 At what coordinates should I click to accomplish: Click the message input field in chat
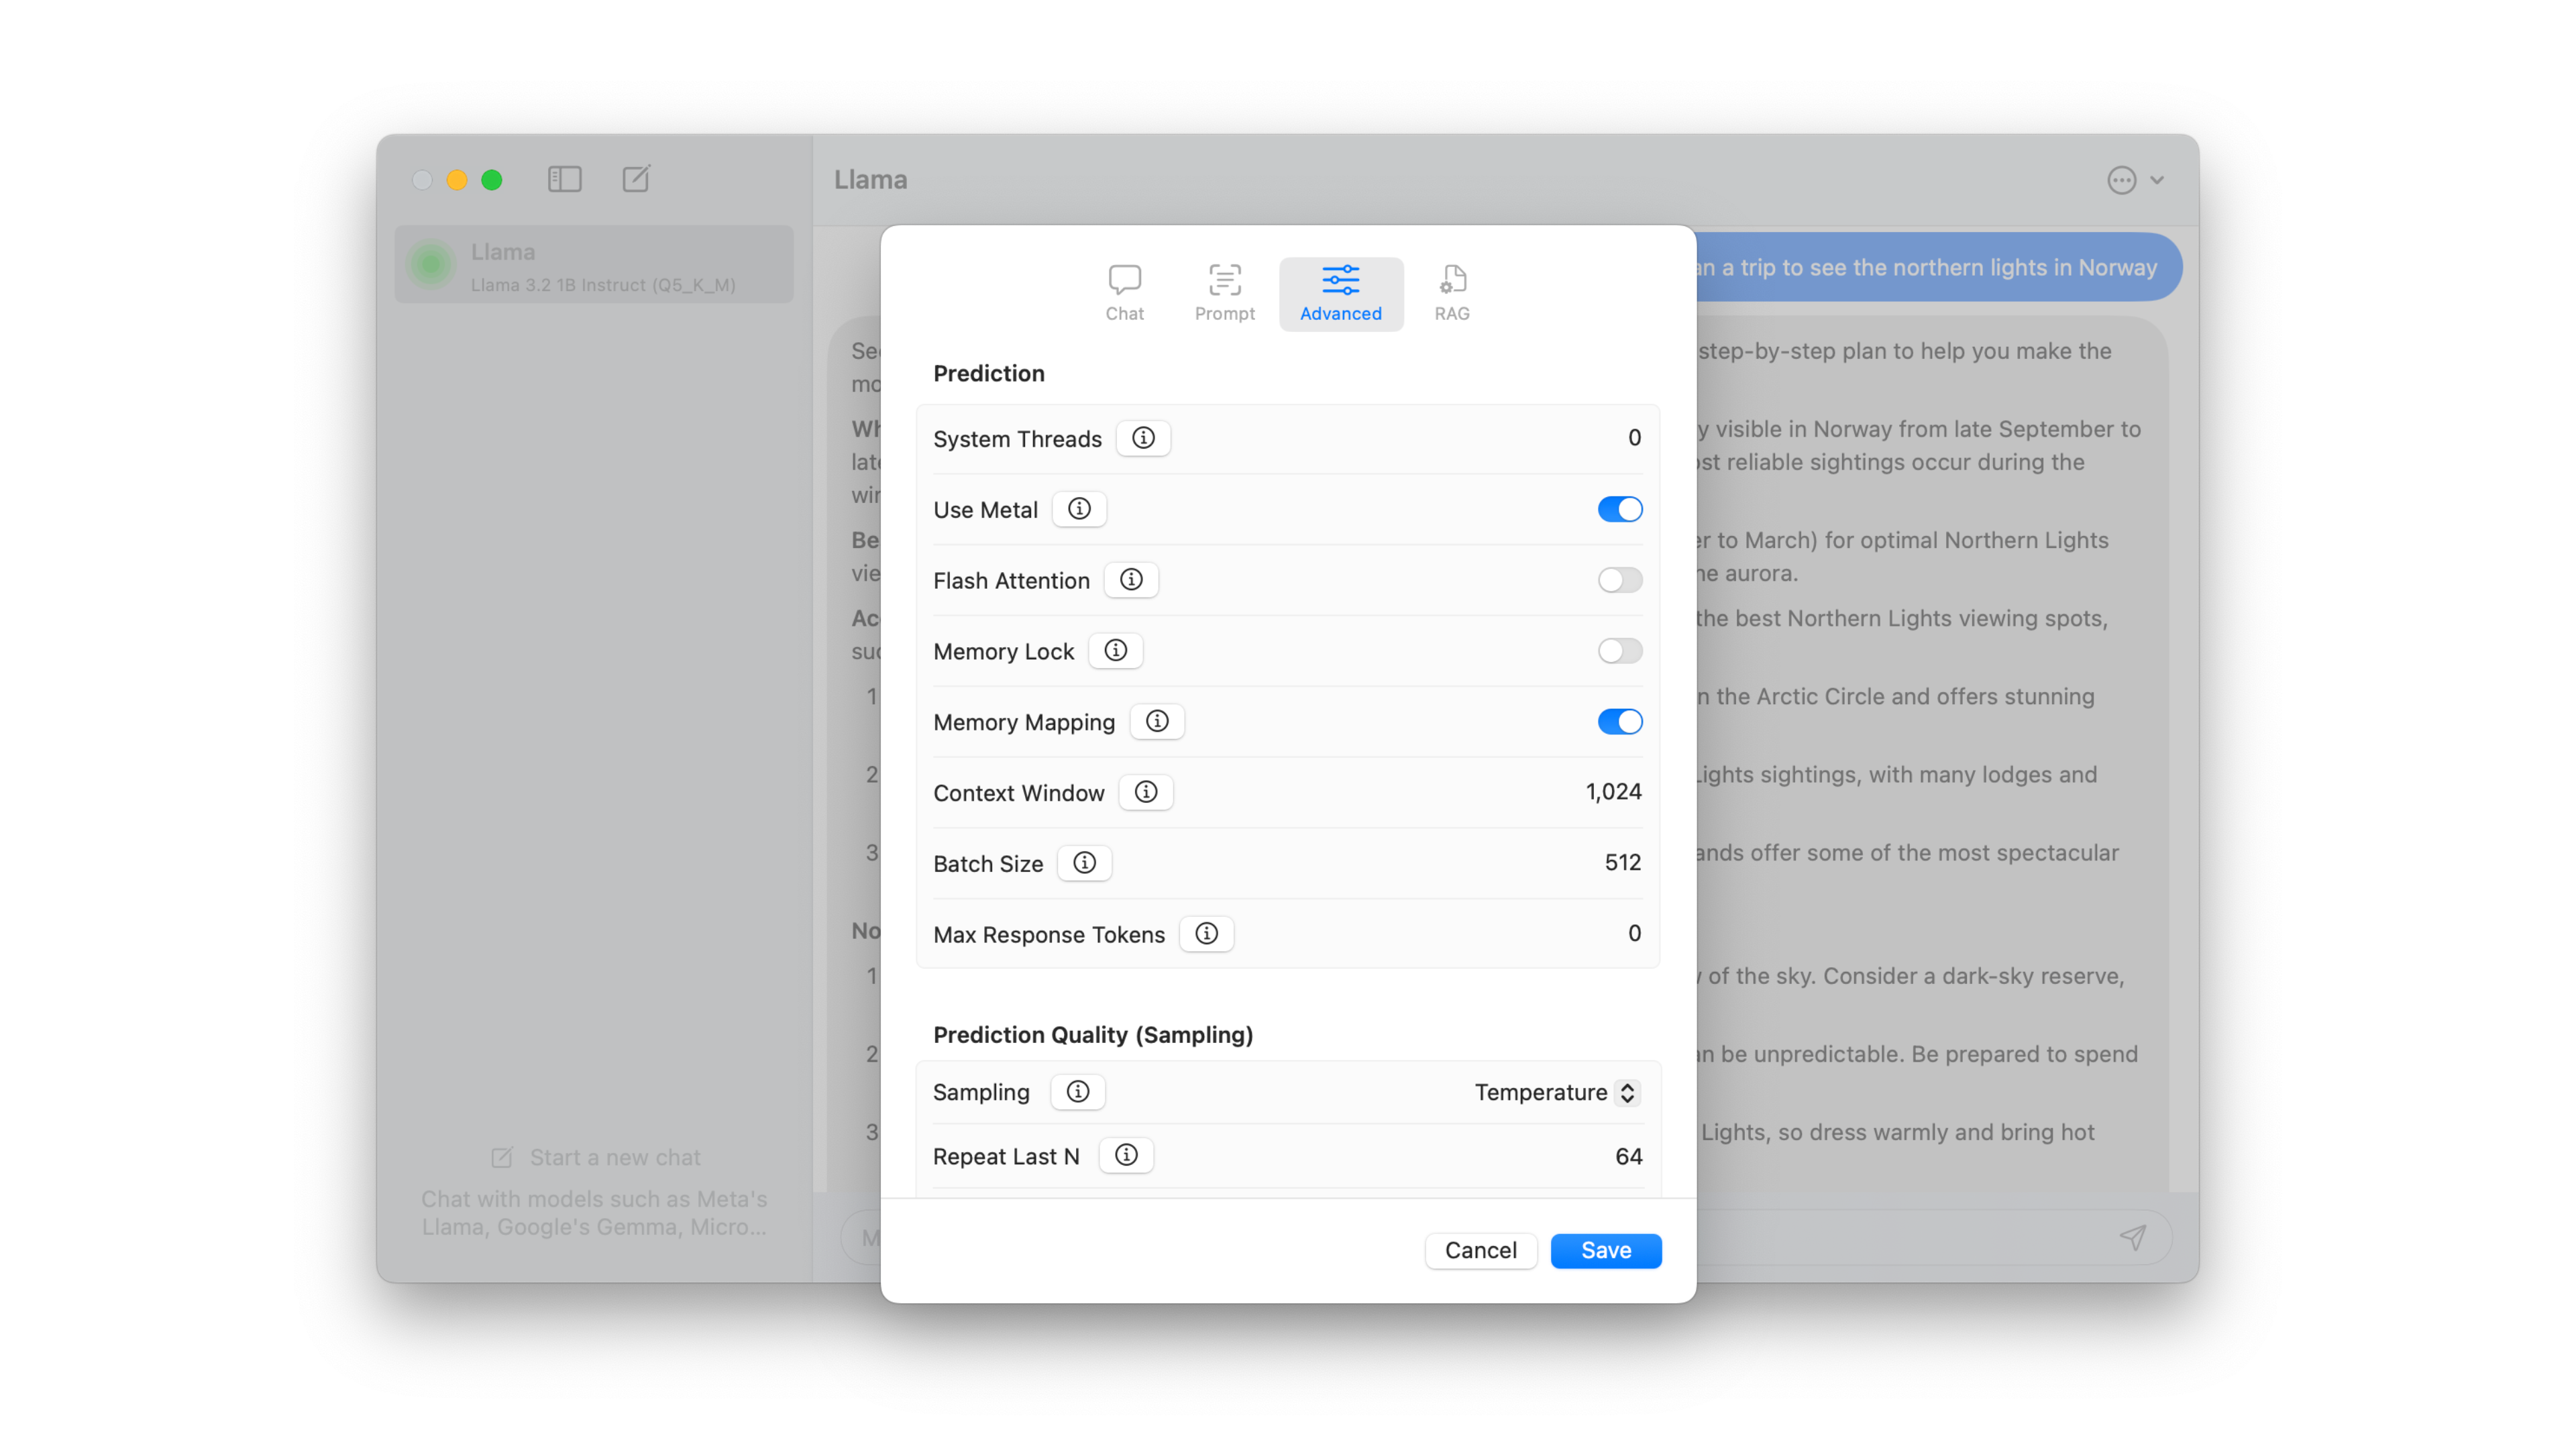point(1506,1238)
